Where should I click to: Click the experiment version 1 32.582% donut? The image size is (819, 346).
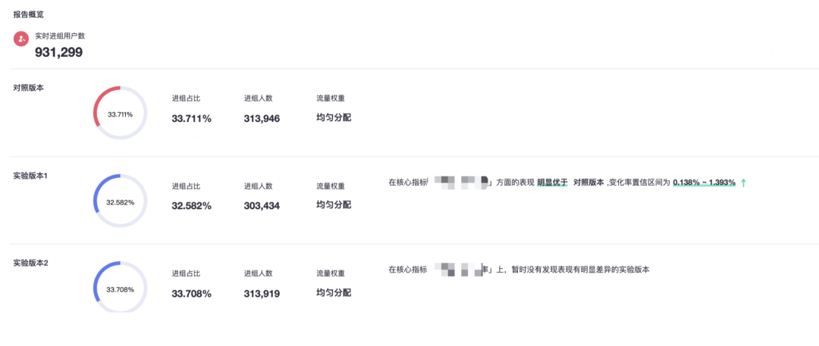(x=120, y=201)
